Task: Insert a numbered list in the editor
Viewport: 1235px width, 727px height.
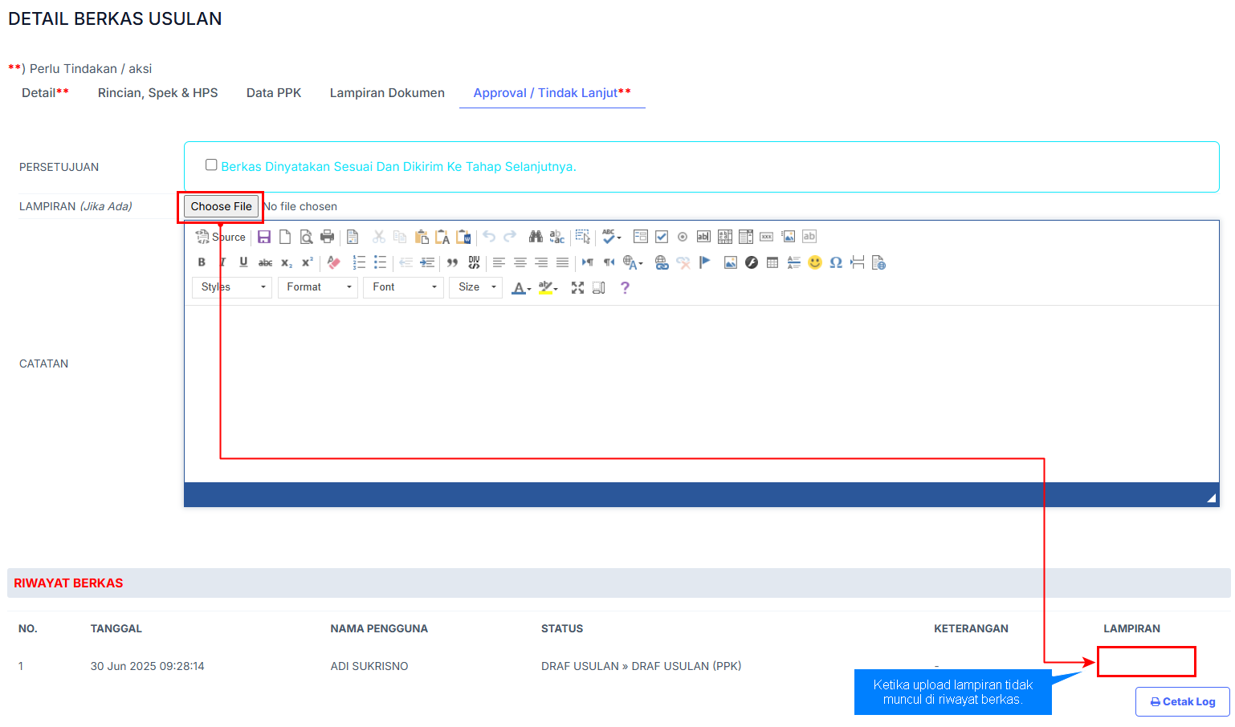Action: pyautogui.click(x=359, y=262)
